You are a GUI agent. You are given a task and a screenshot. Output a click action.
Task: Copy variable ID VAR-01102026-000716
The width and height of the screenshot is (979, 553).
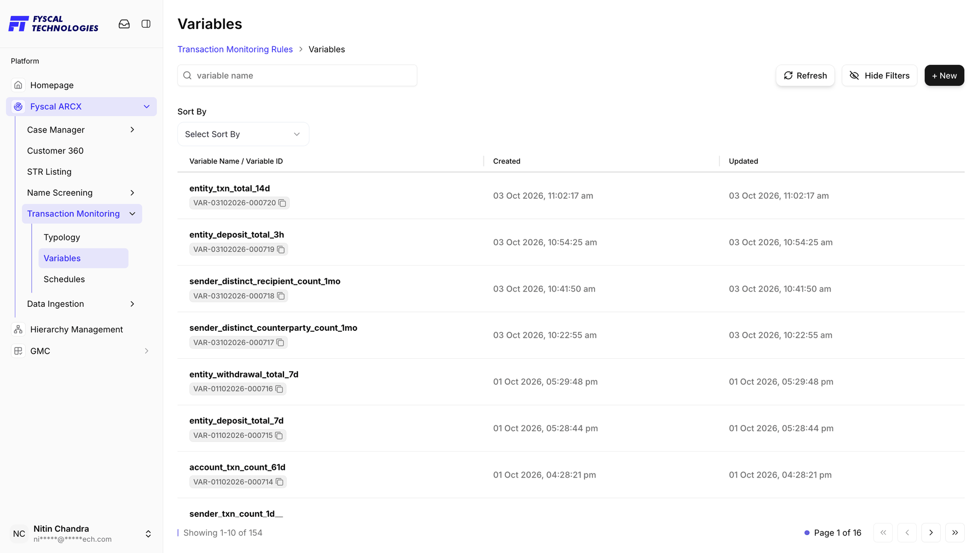pyautogui.click(x=279, y=389)
